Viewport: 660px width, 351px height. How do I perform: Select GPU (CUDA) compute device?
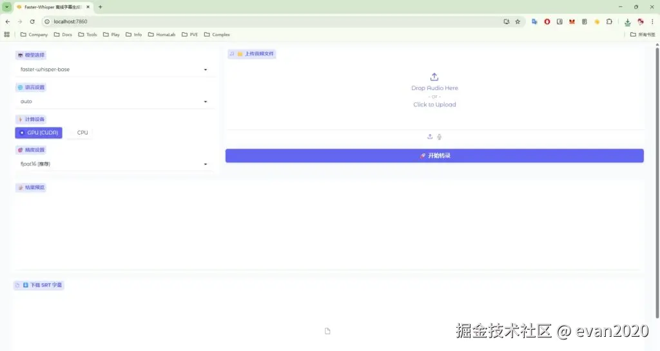coord(39,133)
